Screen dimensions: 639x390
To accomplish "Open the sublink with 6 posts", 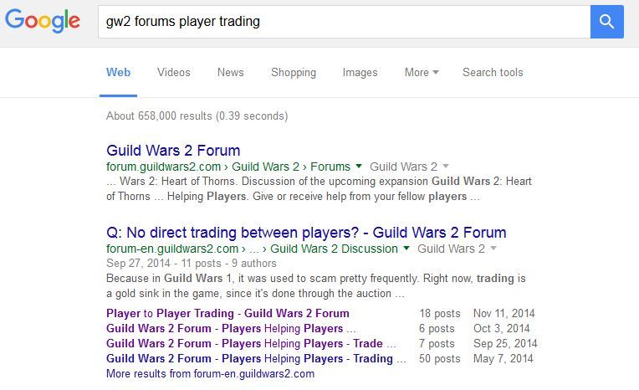I will (x=231, y=329).
